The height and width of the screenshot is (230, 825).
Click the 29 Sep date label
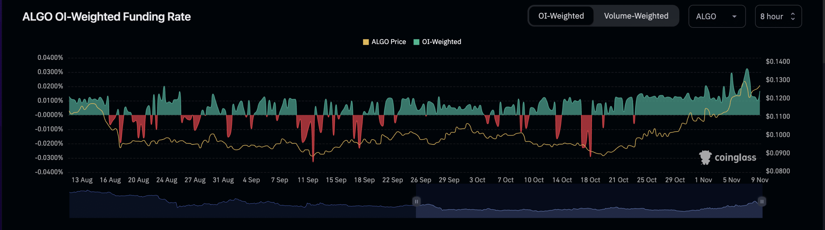coord(449,180)
